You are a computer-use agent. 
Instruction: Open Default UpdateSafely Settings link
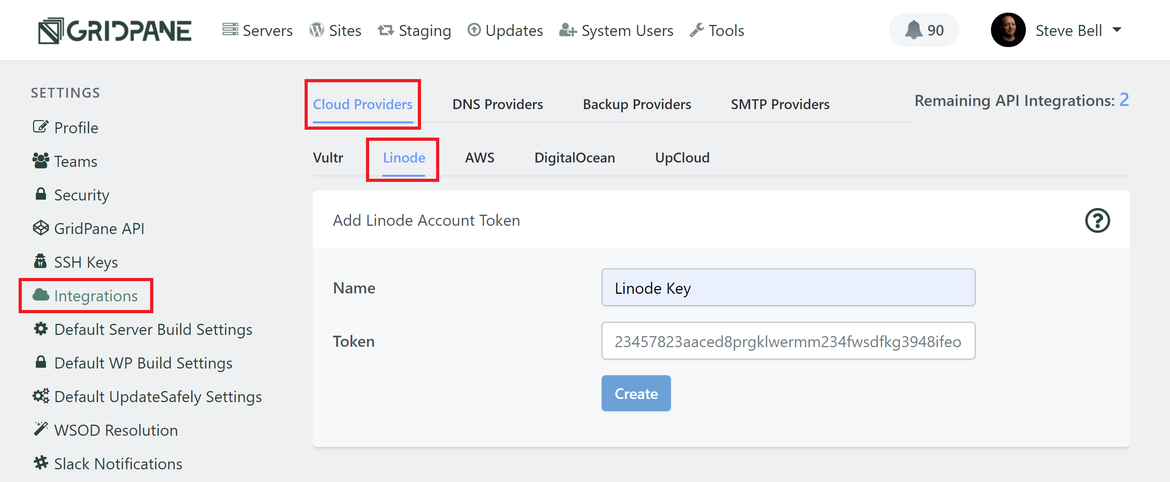[147, 396]
